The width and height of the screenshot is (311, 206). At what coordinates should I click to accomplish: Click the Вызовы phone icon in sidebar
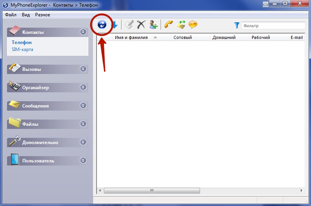[15, 68]
